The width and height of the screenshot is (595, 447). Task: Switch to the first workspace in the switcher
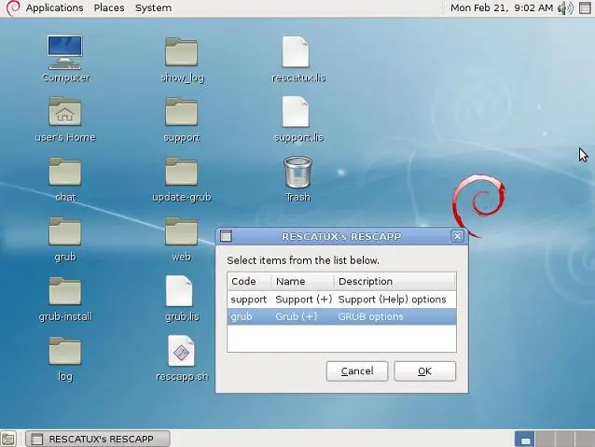pyautogui.click(x=524, y=439)
